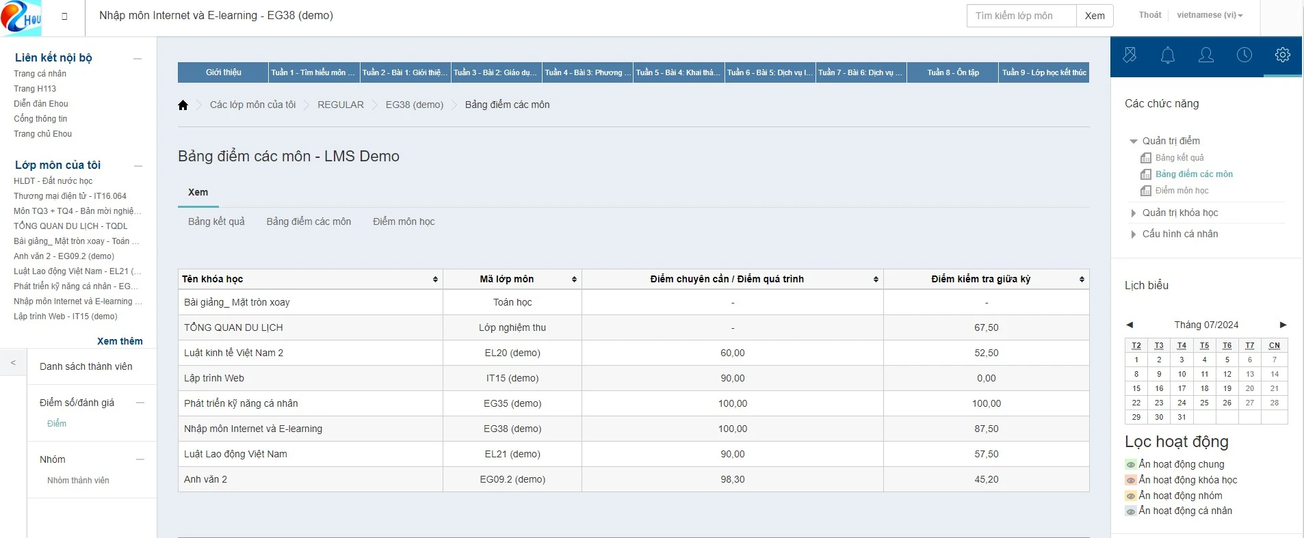Open the vietnamese (vi) language dropdown

[x=1210, y=15]
